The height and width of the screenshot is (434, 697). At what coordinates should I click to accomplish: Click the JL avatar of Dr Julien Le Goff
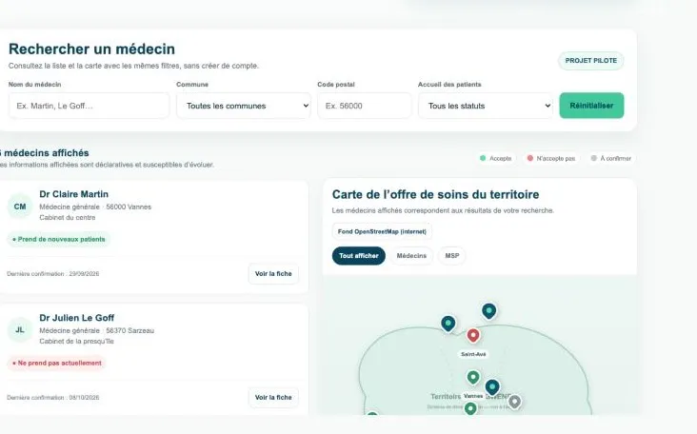[x=20, y=330]
